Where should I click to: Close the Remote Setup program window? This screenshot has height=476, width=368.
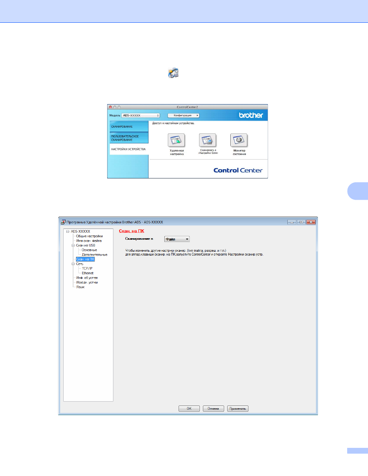[x=311, y=222]
